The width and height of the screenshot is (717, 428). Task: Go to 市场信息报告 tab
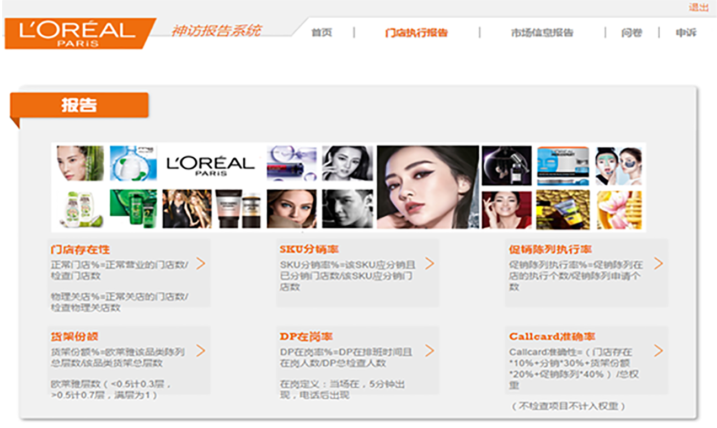tap(542, 33)
